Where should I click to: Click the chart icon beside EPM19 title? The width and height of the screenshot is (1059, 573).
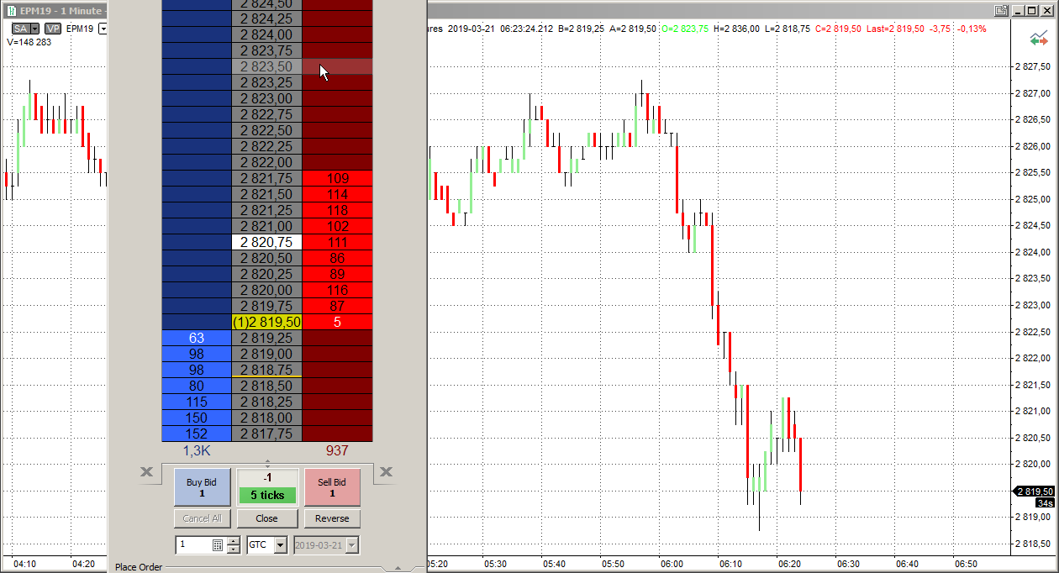pyautogui.click(x=12, y=11)
